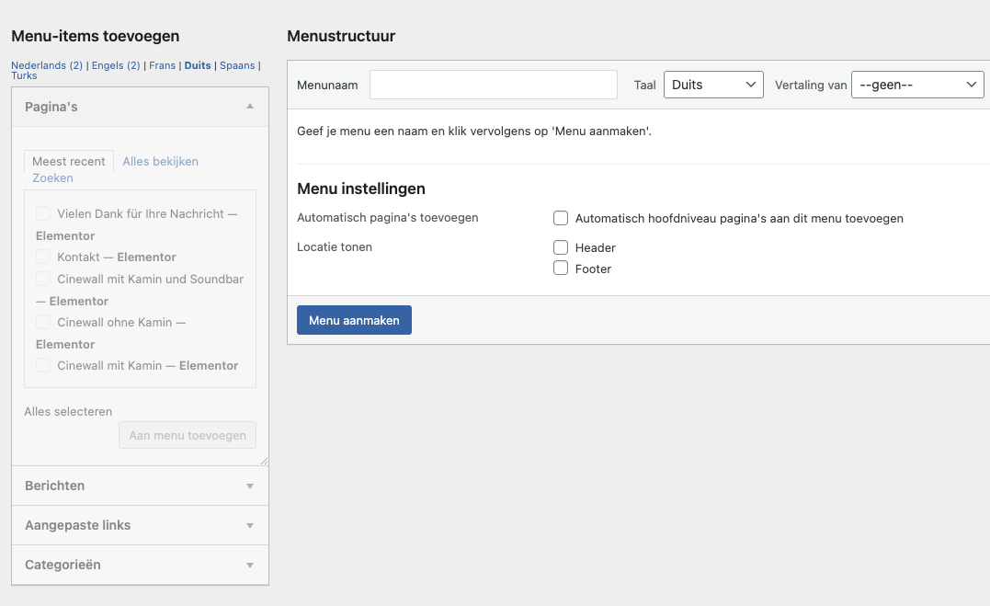The height and width of the screenshot is (606, 990).
Task: Open the Taal language dropdown
Action: coord(712,85)
